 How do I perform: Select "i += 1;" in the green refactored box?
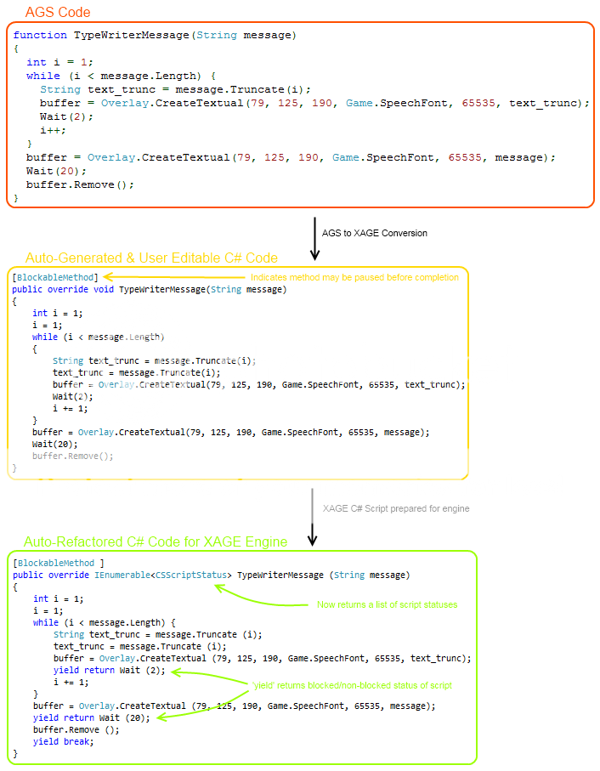click(71, 682)
